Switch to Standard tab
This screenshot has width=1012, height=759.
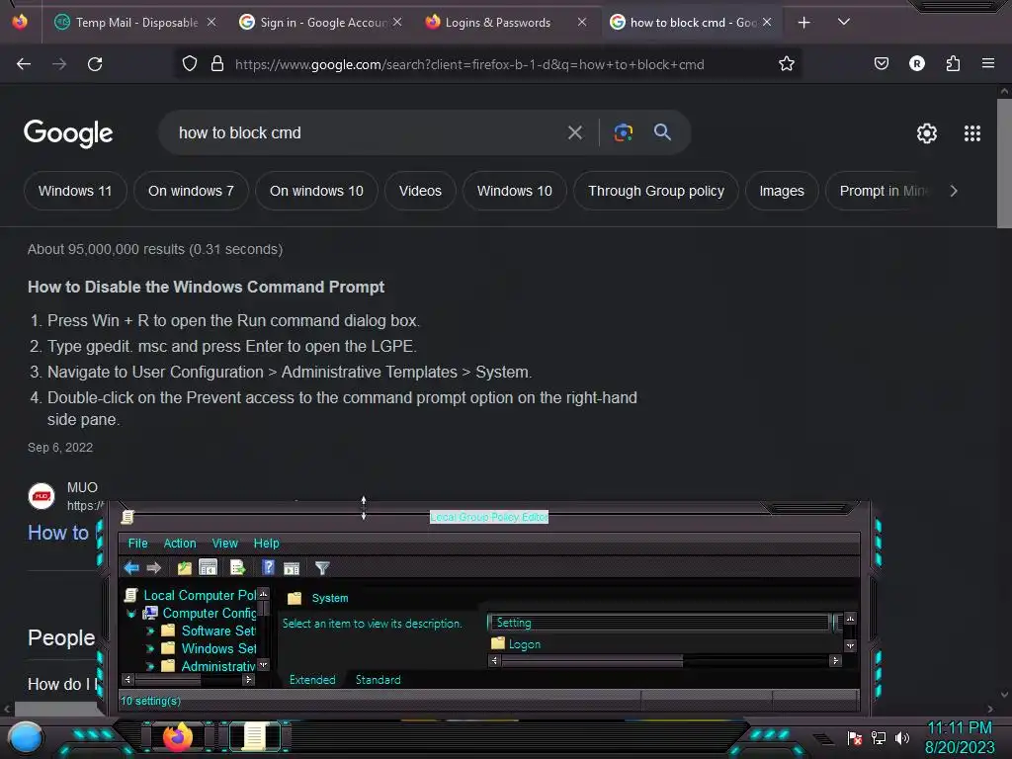click(379, 680)
